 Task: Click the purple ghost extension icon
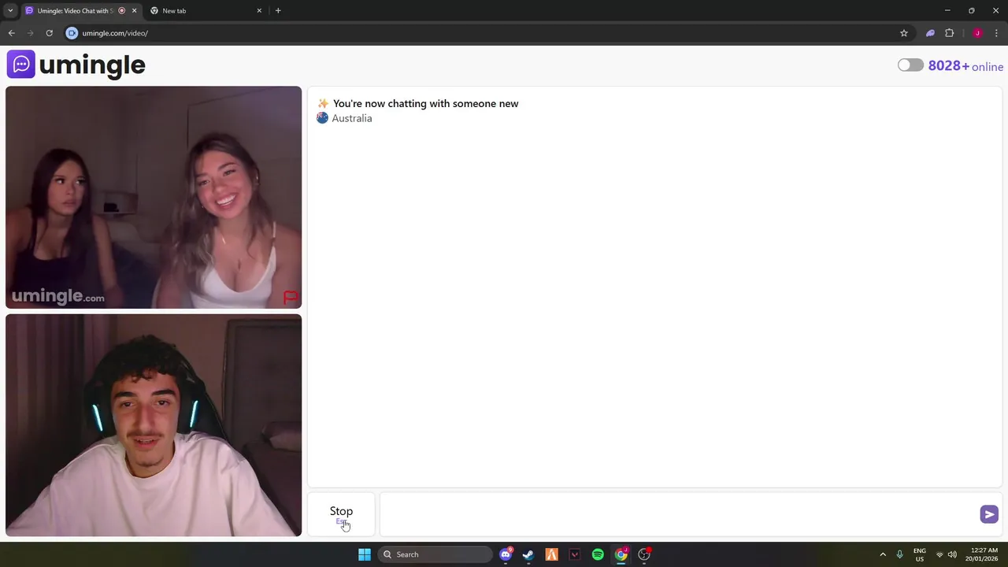930,33
